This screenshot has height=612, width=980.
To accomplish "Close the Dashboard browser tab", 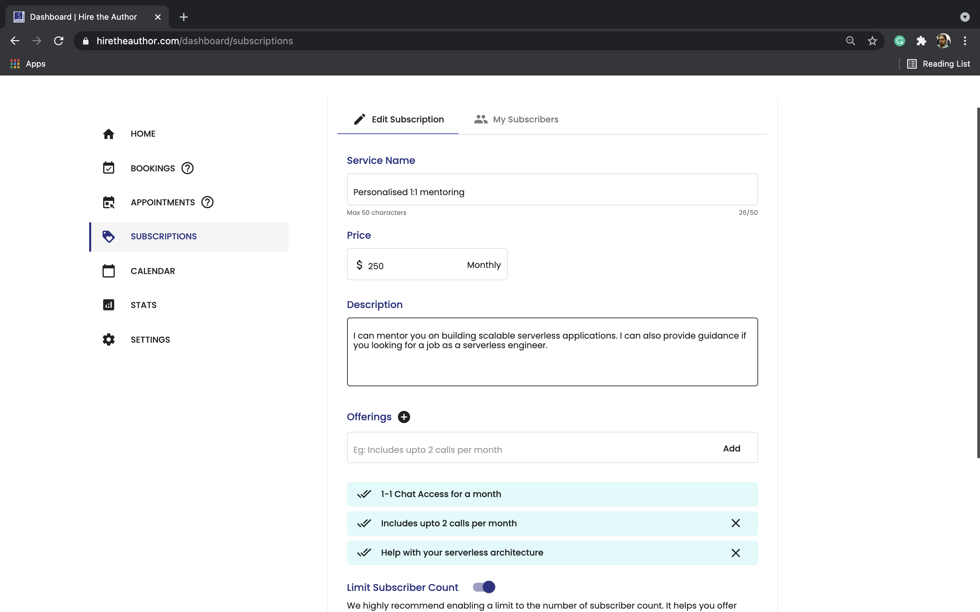I will click(x=158, y=17).
